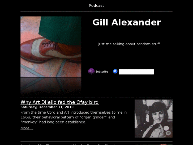Open the partially visible second post title
Image resolution: width=193 pixels, height=145 pixels.
click(x=68, y=144)
